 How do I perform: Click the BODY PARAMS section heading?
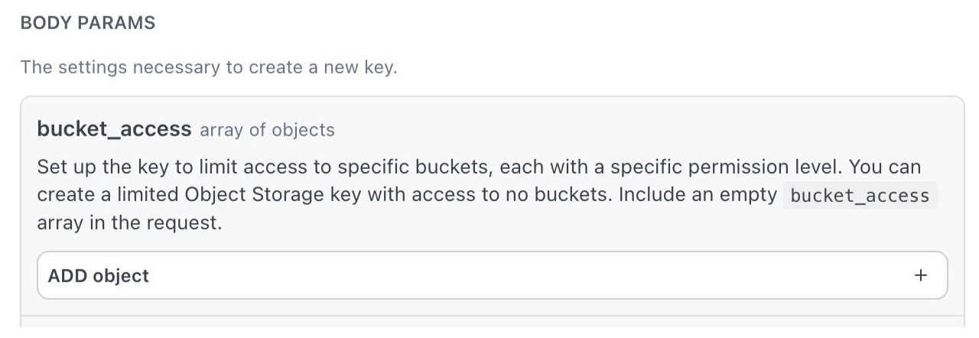[x=88, y=23]
